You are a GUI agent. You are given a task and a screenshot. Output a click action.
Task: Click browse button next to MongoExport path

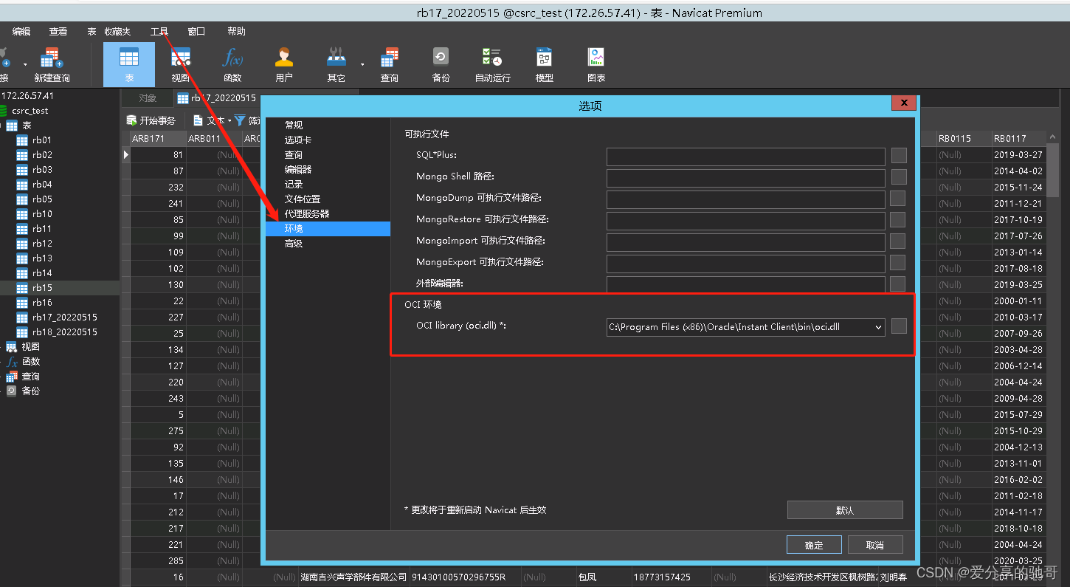[x=897, y=262]
